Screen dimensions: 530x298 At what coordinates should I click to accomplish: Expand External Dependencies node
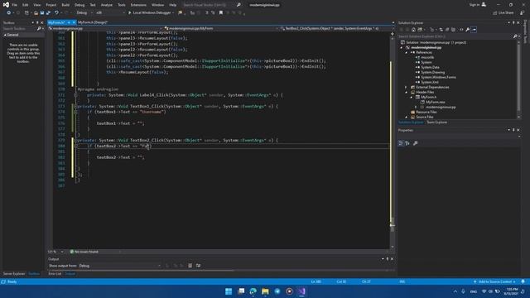coord(407,87)
